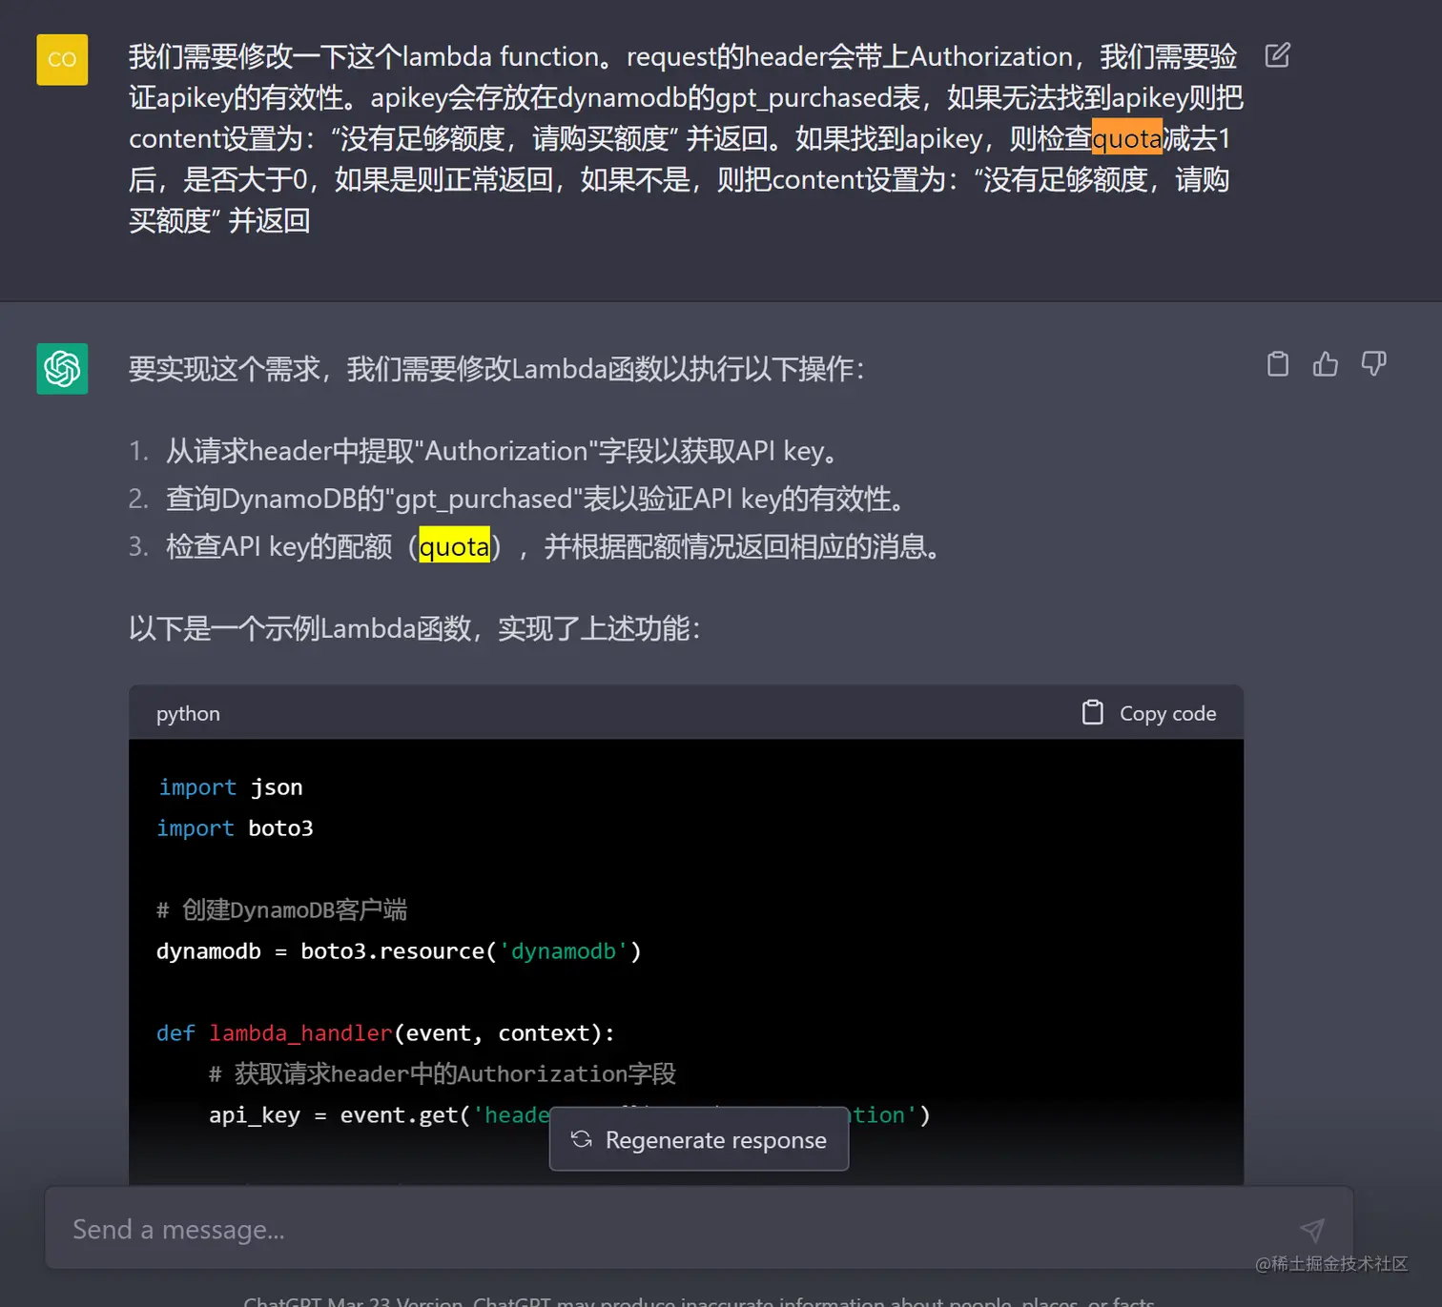
Task: Click the edit message pencil icon
Action: [1277, 55]
